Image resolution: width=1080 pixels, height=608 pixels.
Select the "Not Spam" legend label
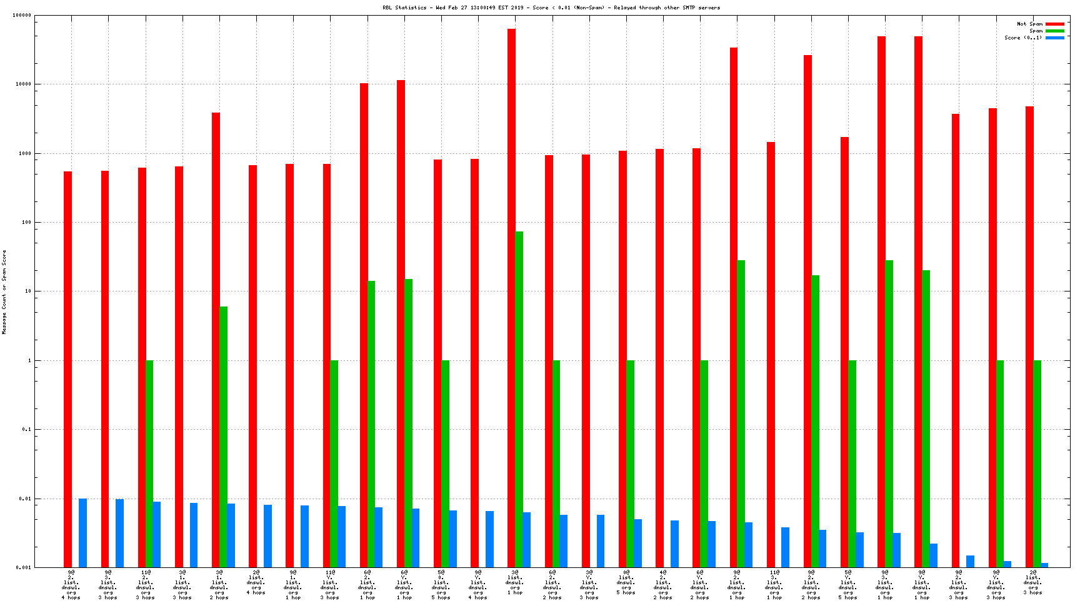[x=1029, y=24]
